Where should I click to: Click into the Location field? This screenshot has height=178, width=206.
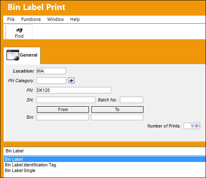(51, 71)
